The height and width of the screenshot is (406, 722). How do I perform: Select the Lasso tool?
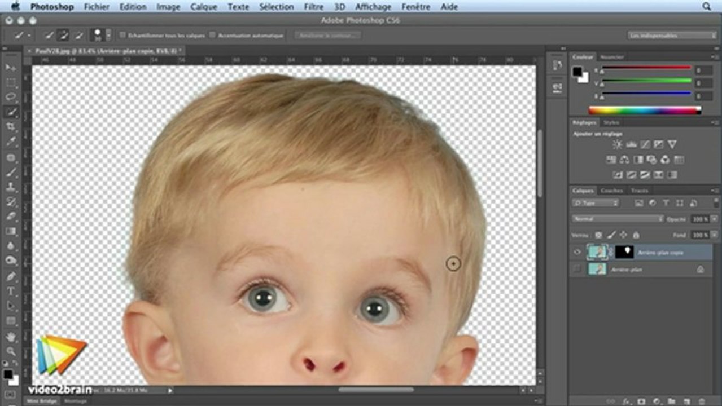point(10,97)
